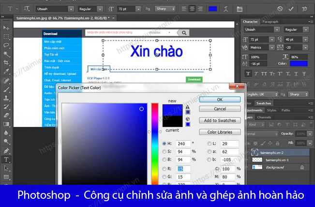Select the Dodge tool
Viewport: 315px width, 207px height.
pos(6,142)
